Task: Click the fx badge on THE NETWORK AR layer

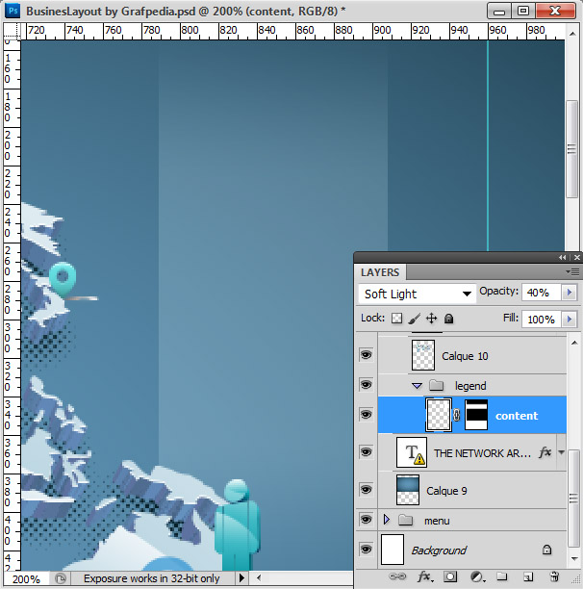Action: pos(545,452)
